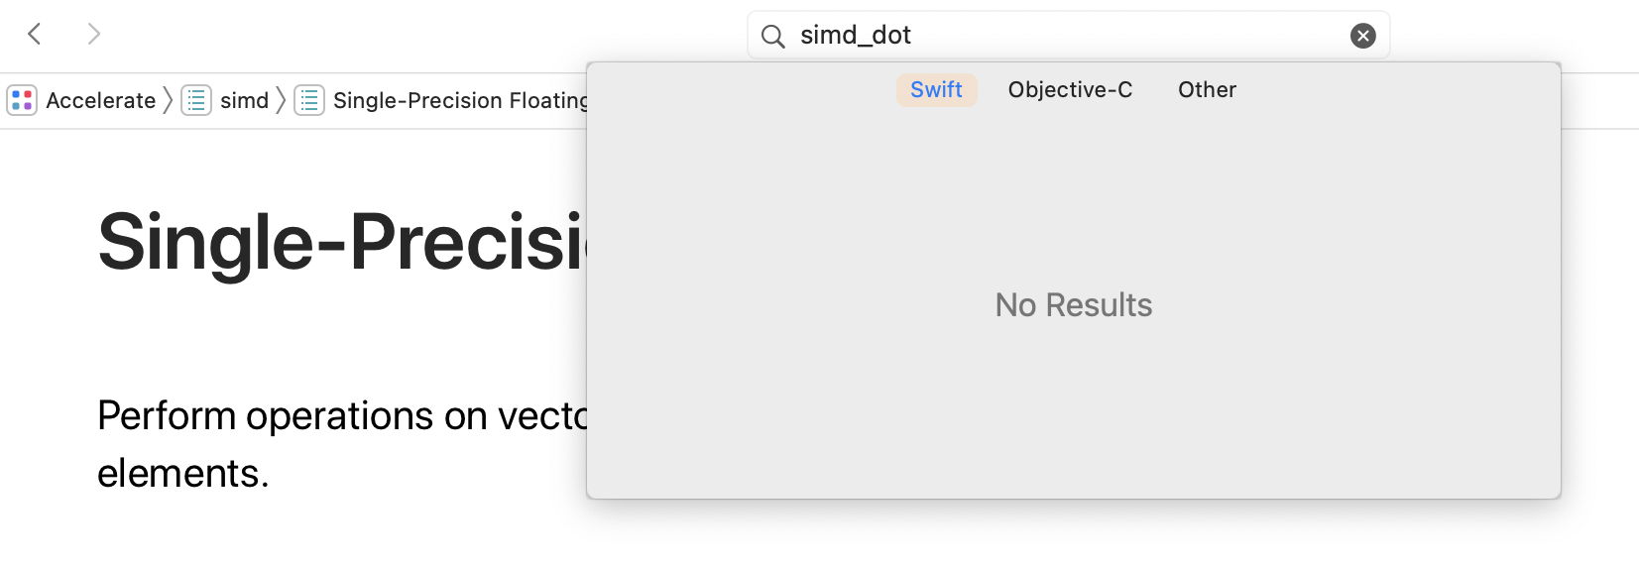Show results under the Other filter
The width and height of the screenshot is (1639, 568).
click(x=1207, y=90)
